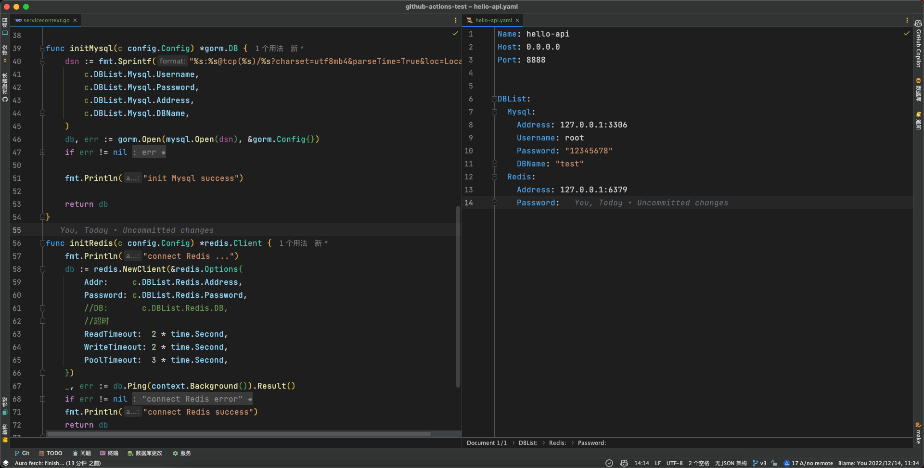The image size is (924, 468).
Task: Open the 数据库 database tool window
Action: point(918,89)
